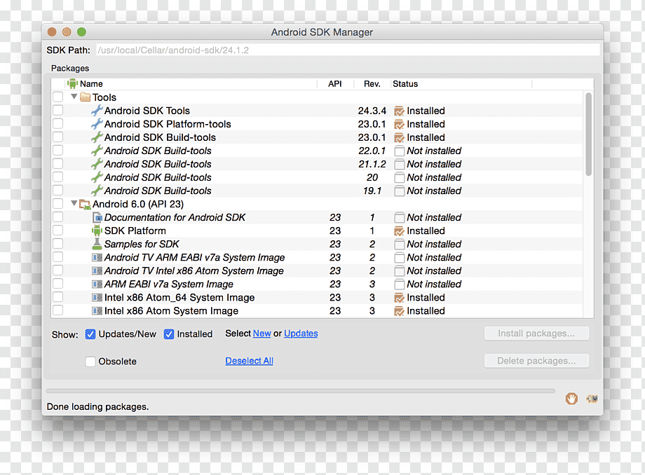This screenshot has height=475, width=645.
Task: Click the Install packages button
Action: tap(536, 333)
